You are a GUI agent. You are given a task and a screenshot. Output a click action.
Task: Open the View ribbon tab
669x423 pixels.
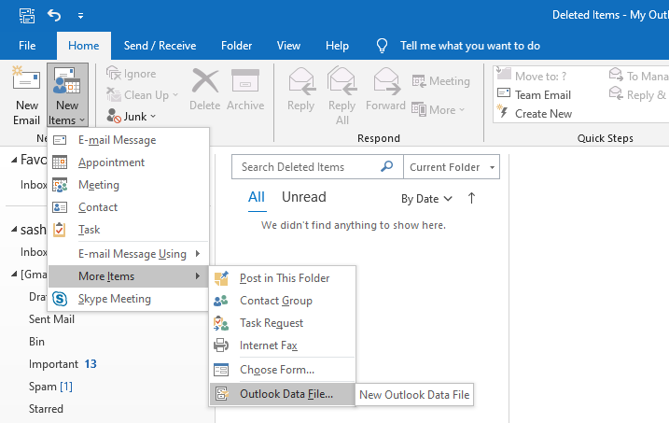288,46
